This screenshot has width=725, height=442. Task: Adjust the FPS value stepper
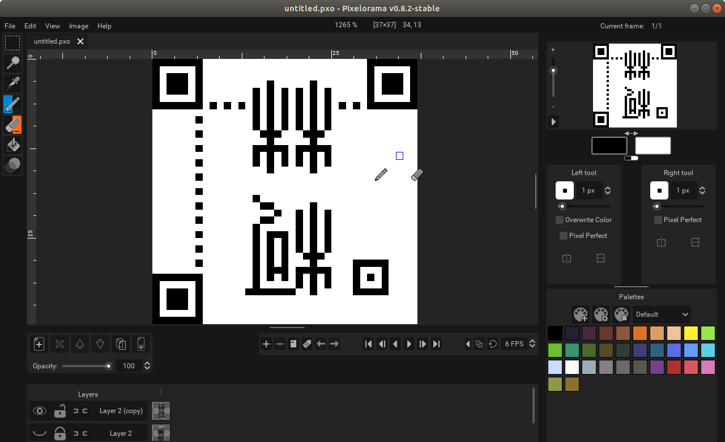click(x=532, y=344)
